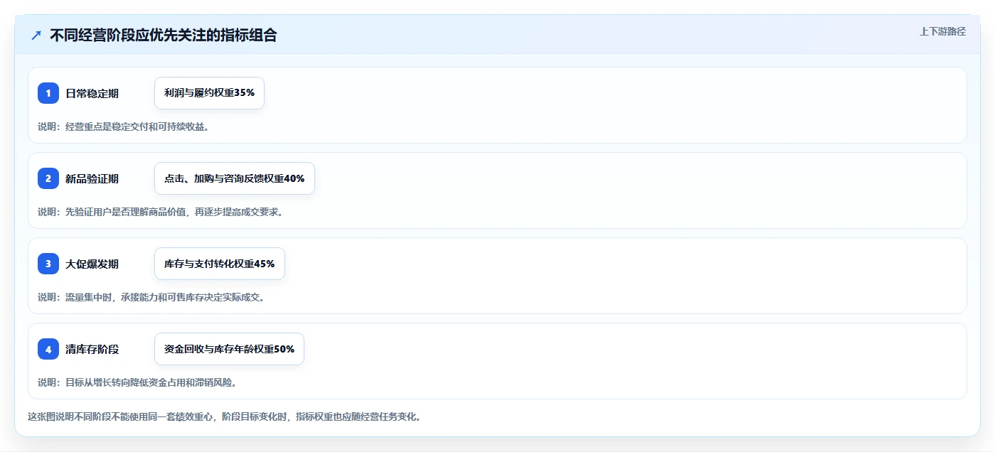Select the number 4 step badge

pos(48,349)
